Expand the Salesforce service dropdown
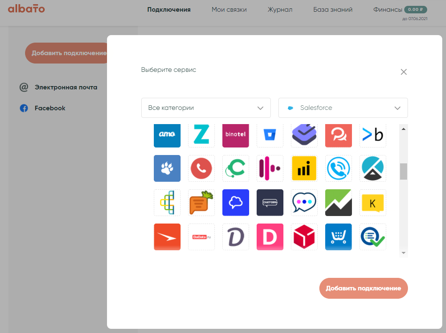446x333 pixels. tap(343, 108)
